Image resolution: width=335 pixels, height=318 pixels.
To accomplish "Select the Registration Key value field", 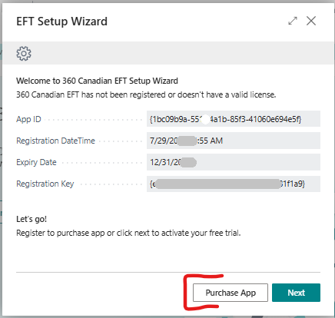I will pos(234,184).
